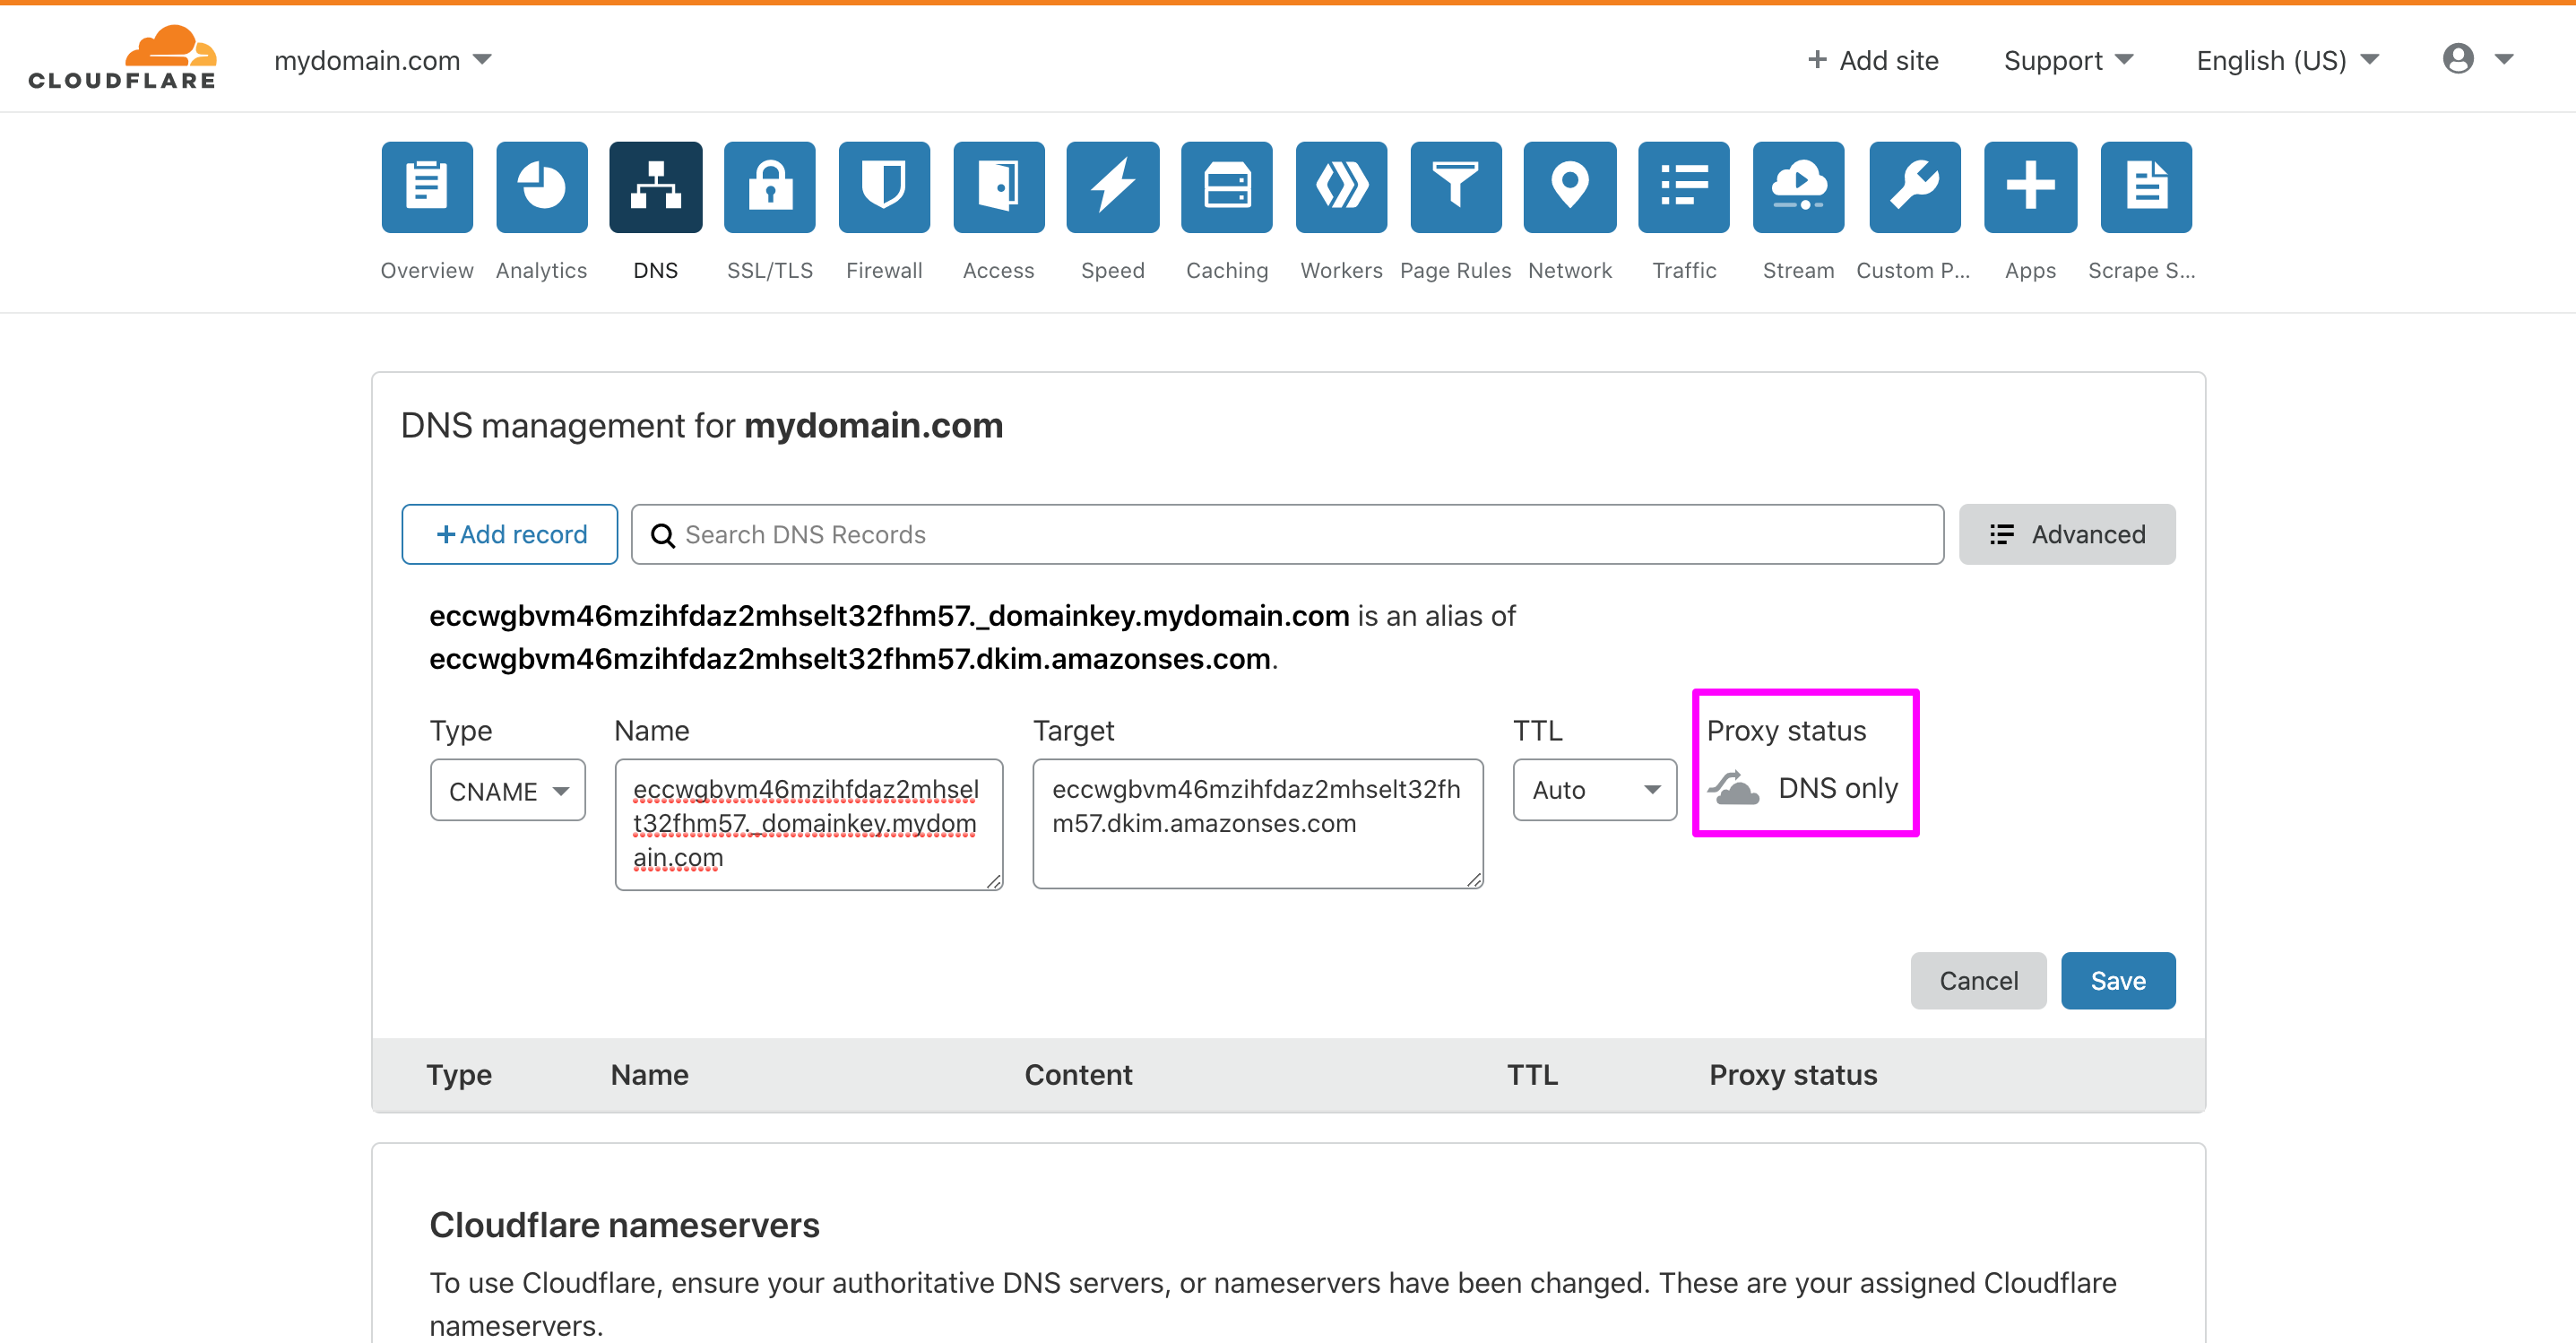Click the Analytics tab label
Viewport: 2576px width, 1343px height.
tap(542, 271)
